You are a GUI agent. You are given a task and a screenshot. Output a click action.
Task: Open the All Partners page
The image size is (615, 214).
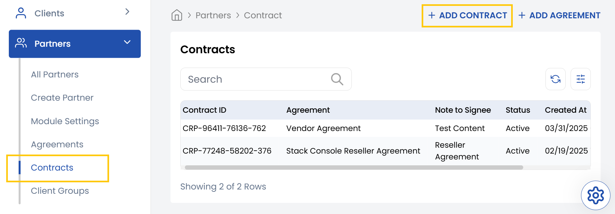(x=55, y=74)
